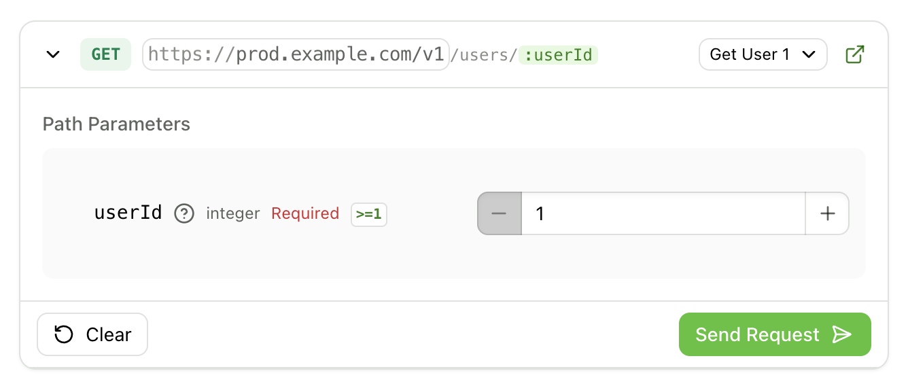
Task: Click the /users/ path segment
Action: click(x=485, y=55)
